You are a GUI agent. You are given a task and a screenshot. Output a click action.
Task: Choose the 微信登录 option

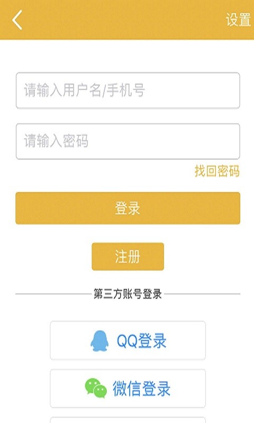click(128, 389)
